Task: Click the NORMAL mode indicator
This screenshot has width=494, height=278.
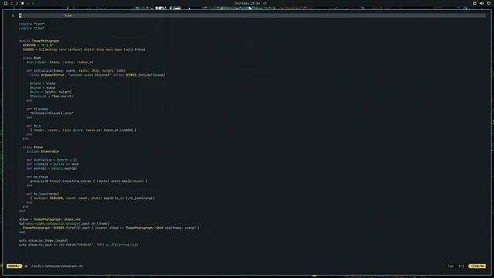Action: tap(14, 266)
